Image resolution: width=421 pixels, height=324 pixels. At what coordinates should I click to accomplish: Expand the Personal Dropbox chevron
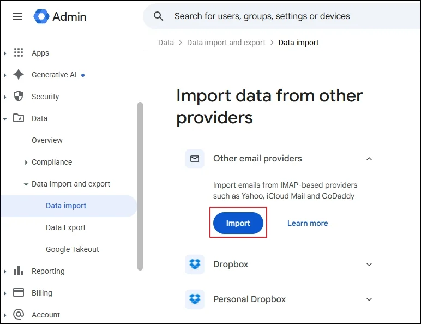coord(369,299)
